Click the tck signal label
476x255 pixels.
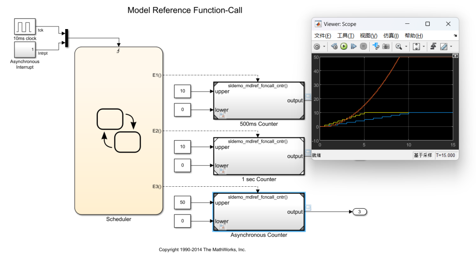click(x=41, y=30)
